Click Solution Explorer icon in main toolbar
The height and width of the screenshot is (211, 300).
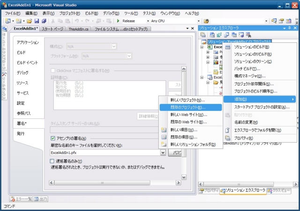pyautogui.click(x=274, y=21)
